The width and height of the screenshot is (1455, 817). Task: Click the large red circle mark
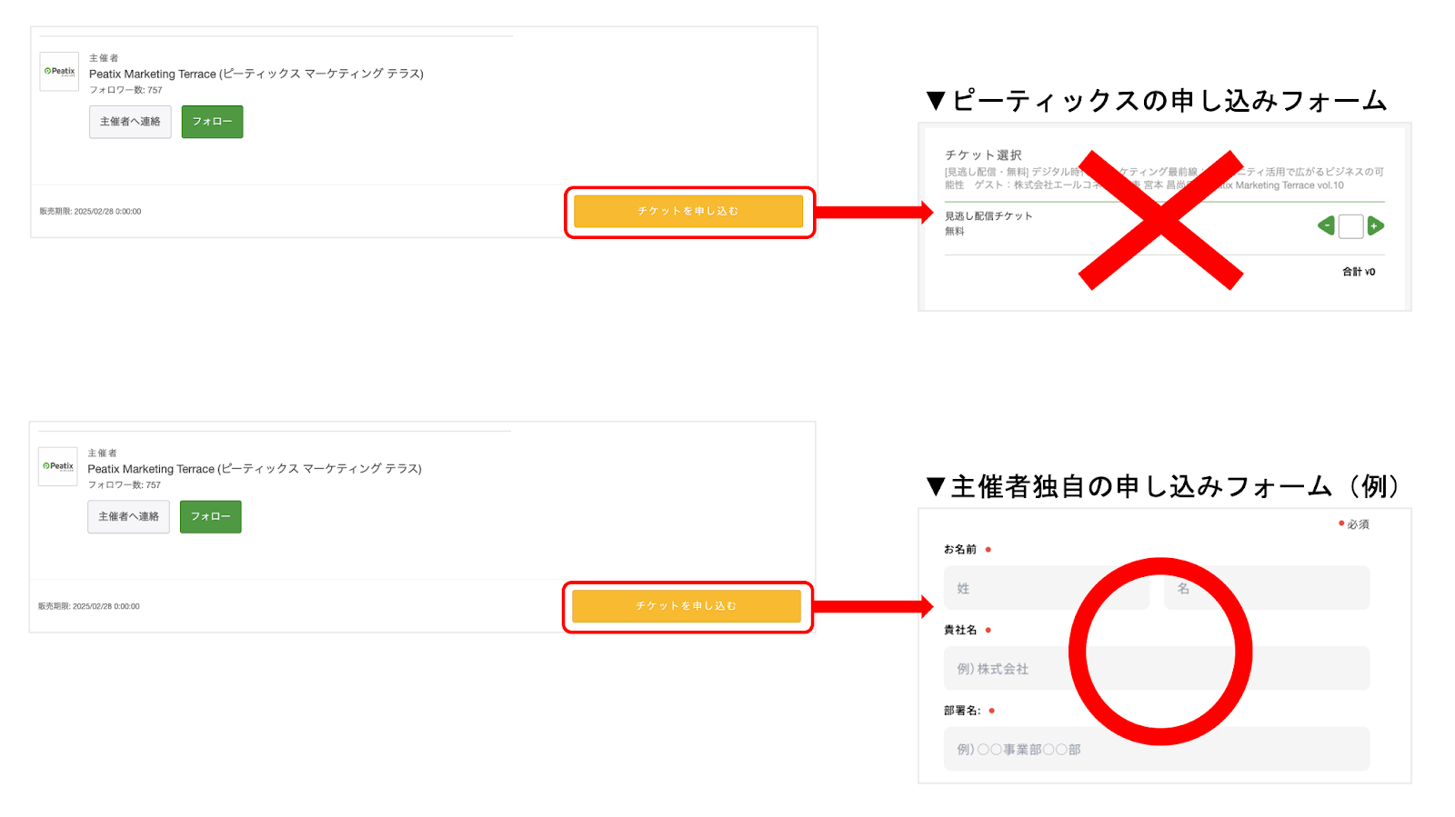click(1160, 652)
